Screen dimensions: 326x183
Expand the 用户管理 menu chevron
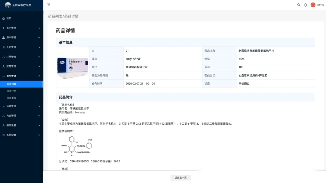[39, 38]
